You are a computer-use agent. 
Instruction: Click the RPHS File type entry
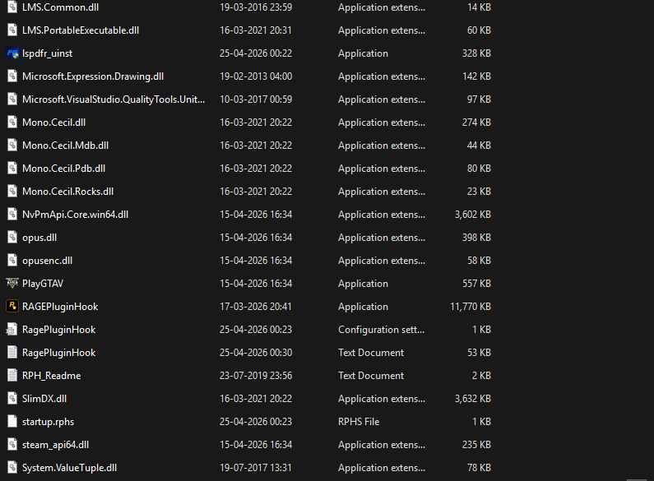359,422
